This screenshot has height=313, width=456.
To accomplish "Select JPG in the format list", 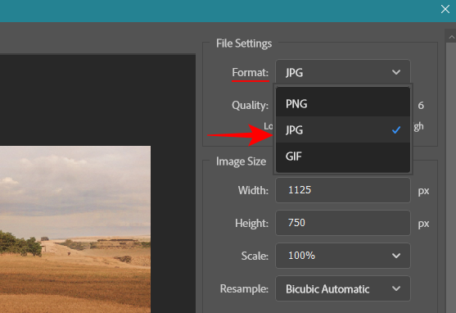I will point(343,129).
